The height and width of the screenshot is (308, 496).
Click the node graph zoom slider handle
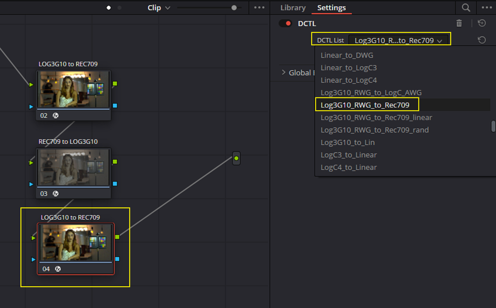pyautogui.click(x=234, y=8)
